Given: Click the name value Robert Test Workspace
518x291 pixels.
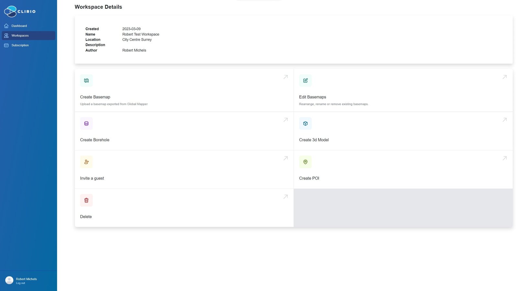Looking at the screenshot, I should click(141, 34).
